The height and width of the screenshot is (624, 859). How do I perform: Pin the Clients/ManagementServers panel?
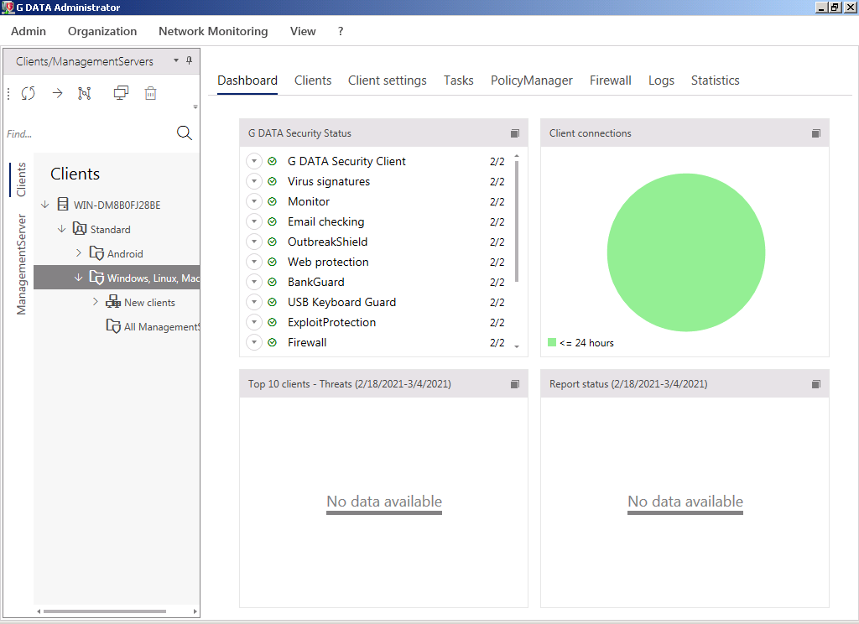click(190, 60)
